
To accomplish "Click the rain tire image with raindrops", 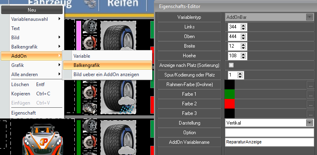I will tap(118, 95).
